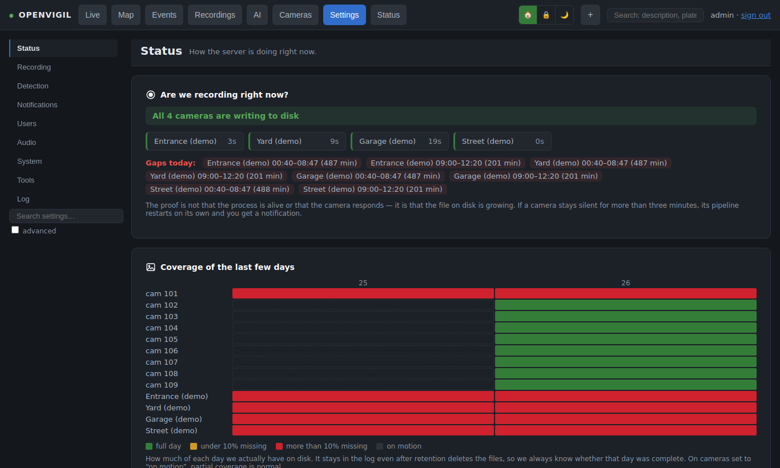Click the Street (demo) 0s camera chip
This screenshot has width=780, height=468.
point(502,142)
